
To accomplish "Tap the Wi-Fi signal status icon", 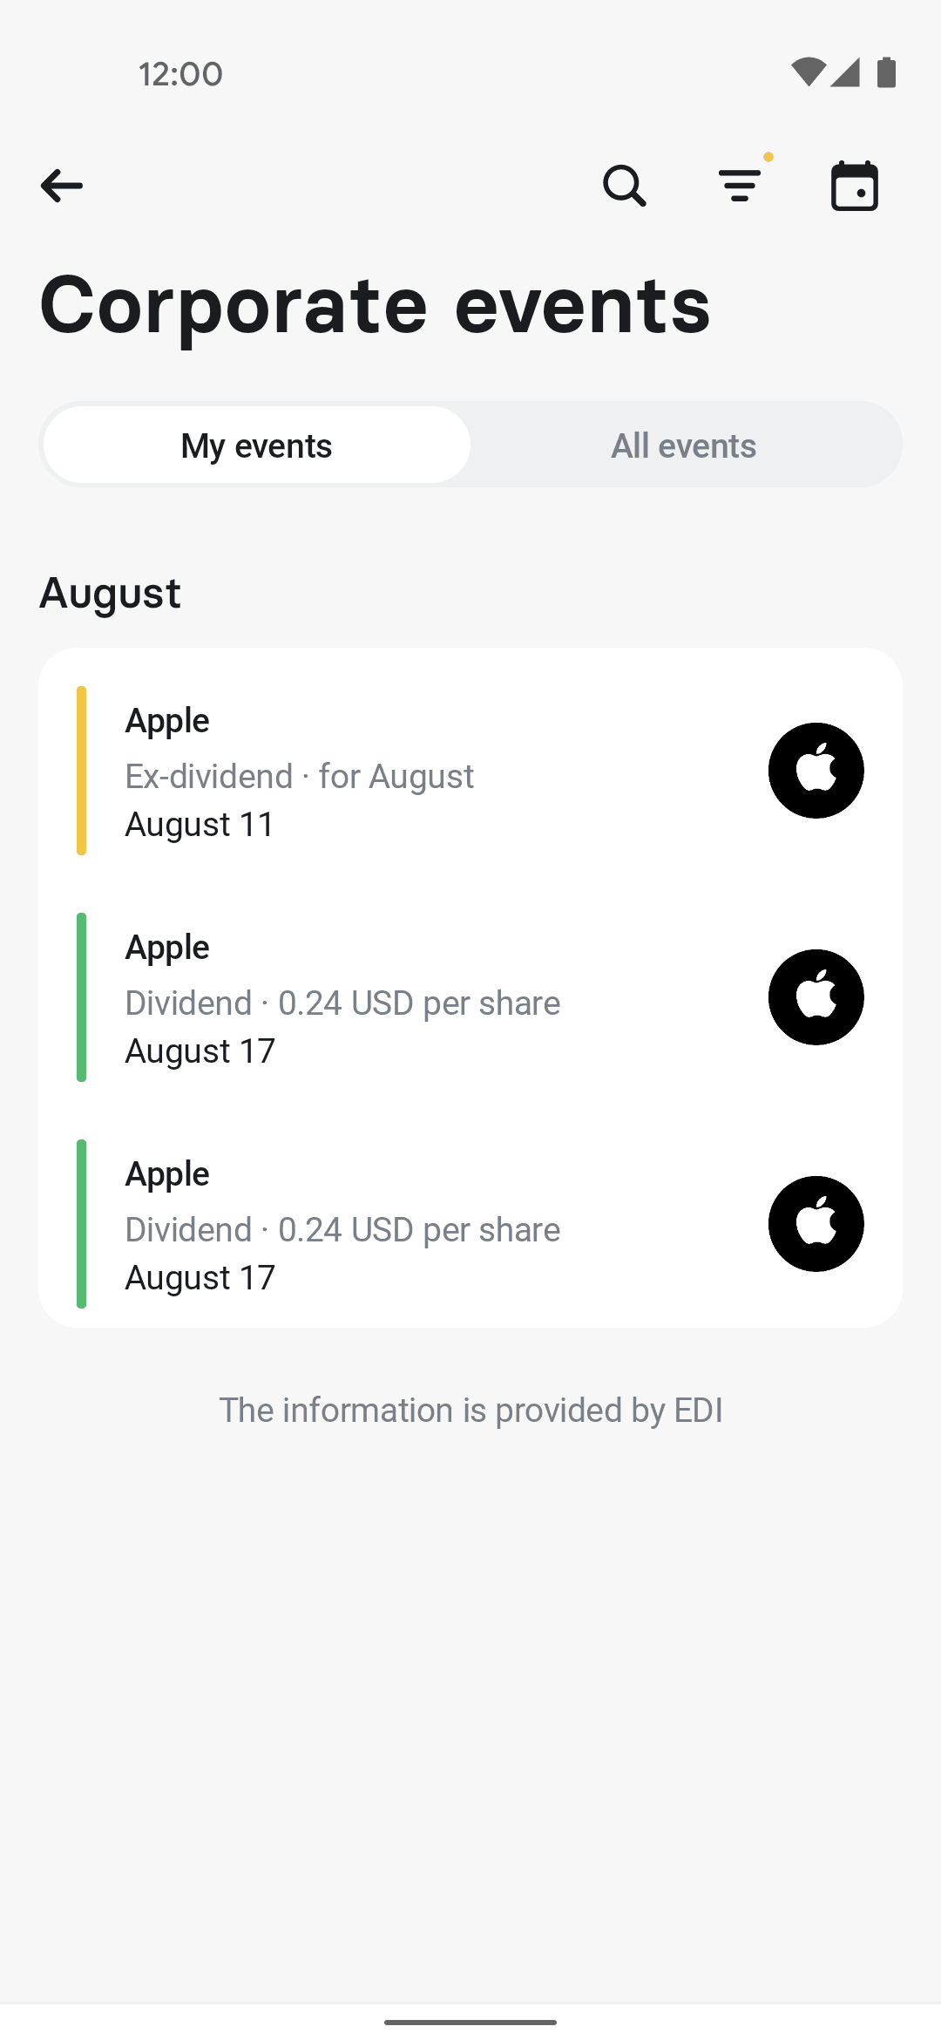I will (x=808, y=73).
